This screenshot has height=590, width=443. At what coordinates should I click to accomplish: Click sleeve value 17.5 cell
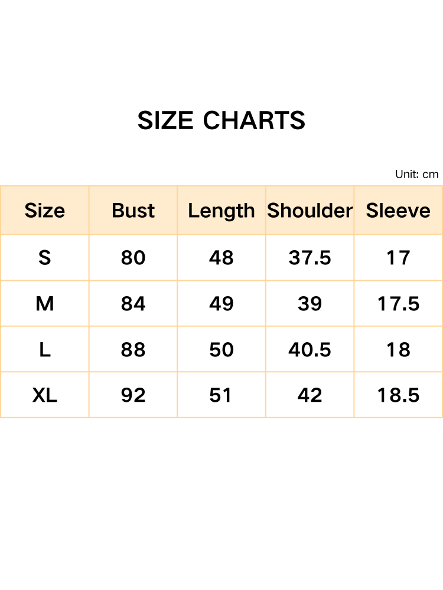coord(398,304)
